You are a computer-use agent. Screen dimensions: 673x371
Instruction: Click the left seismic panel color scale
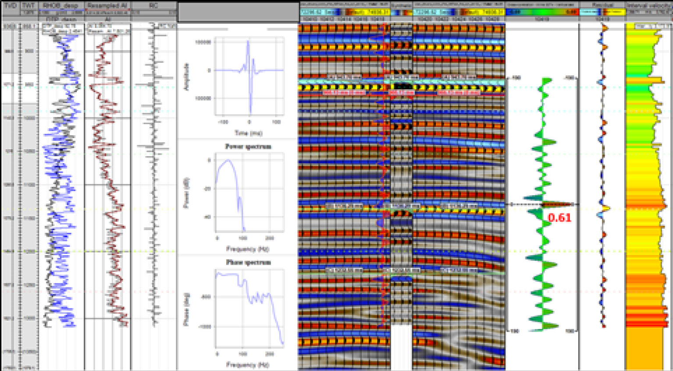point(344,13)
